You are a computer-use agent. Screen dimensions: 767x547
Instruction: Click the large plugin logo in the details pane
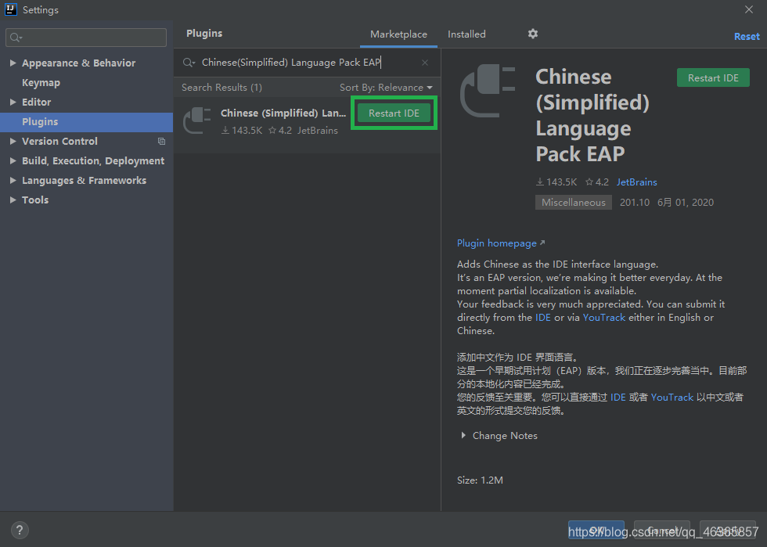[x=488, y=91]
